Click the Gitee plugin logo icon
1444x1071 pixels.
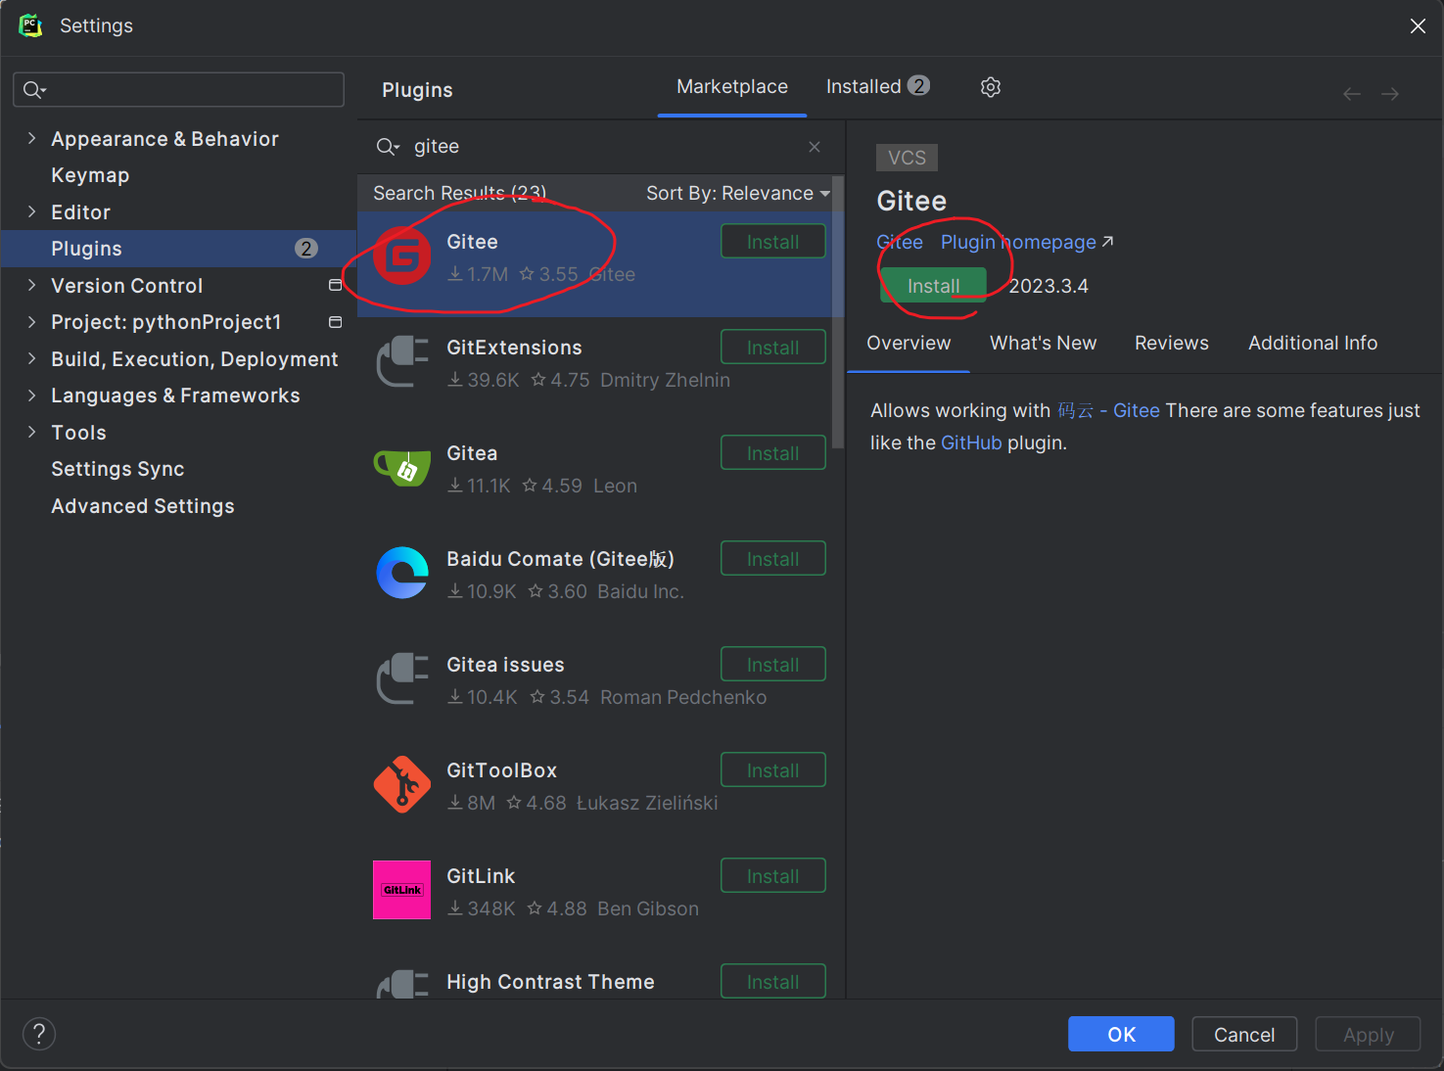click(x=402, y=256)
